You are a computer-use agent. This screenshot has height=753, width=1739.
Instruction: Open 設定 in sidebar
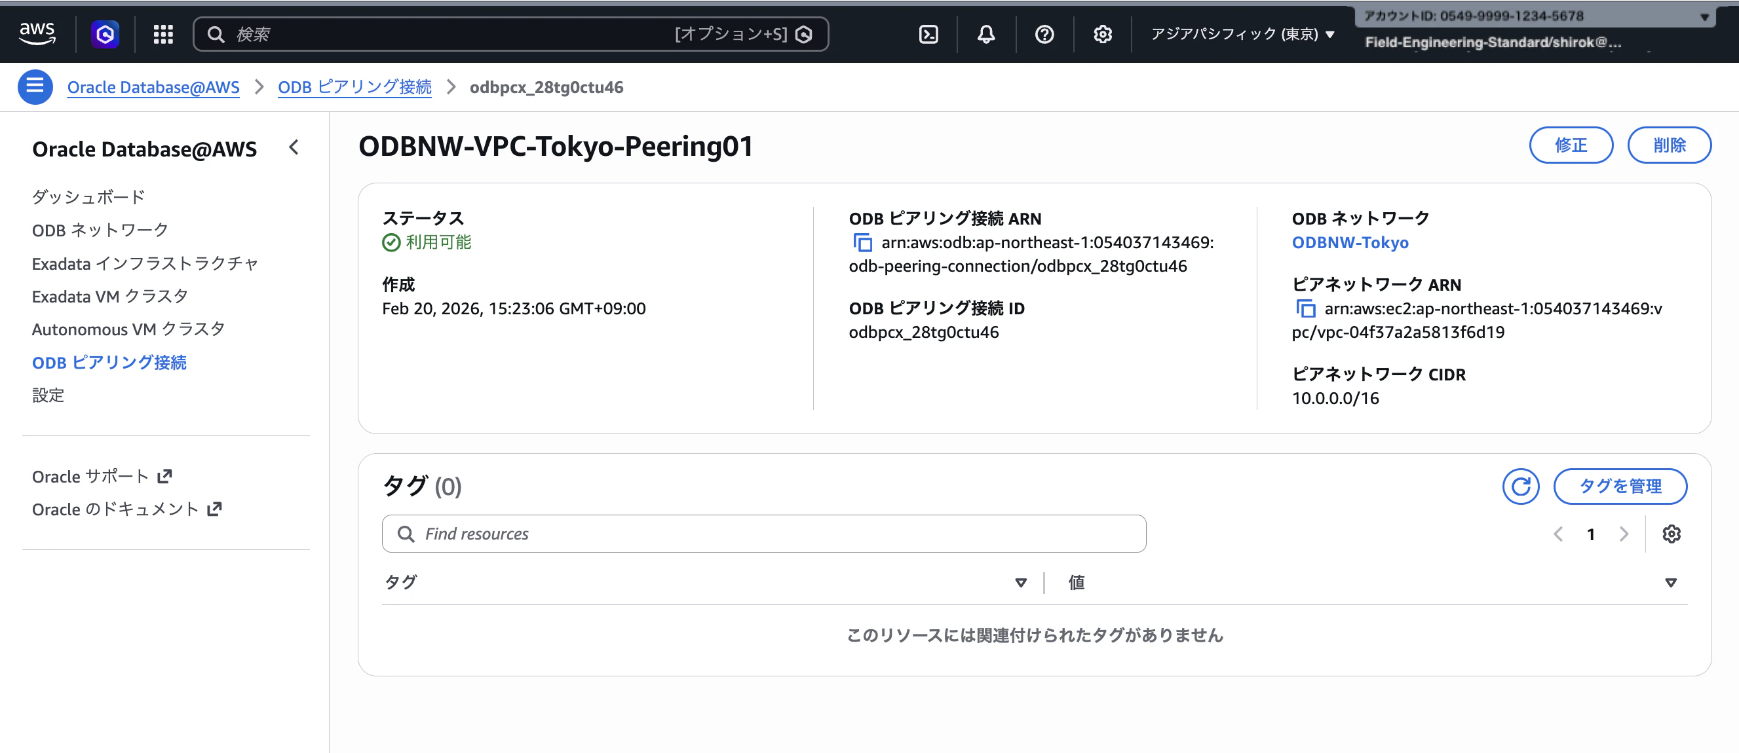click(48, 395)
